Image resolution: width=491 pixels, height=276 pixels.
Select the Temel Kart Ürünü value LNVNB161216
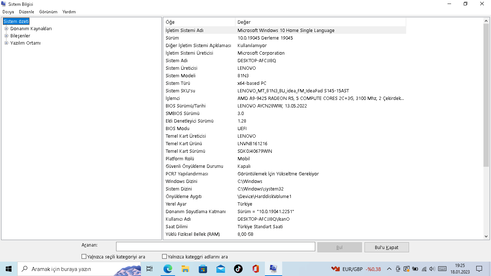252,144
